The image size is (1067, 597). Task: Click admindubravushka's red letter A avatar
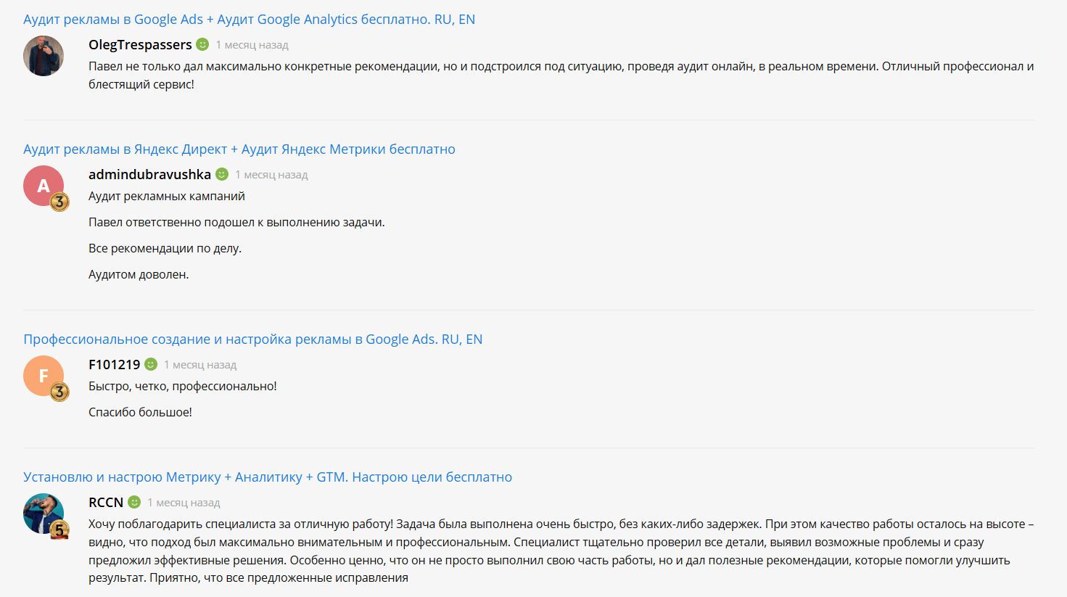click(44, 186)
